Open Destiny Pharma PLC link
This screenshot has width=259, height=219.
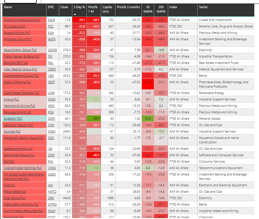point(17,82)
